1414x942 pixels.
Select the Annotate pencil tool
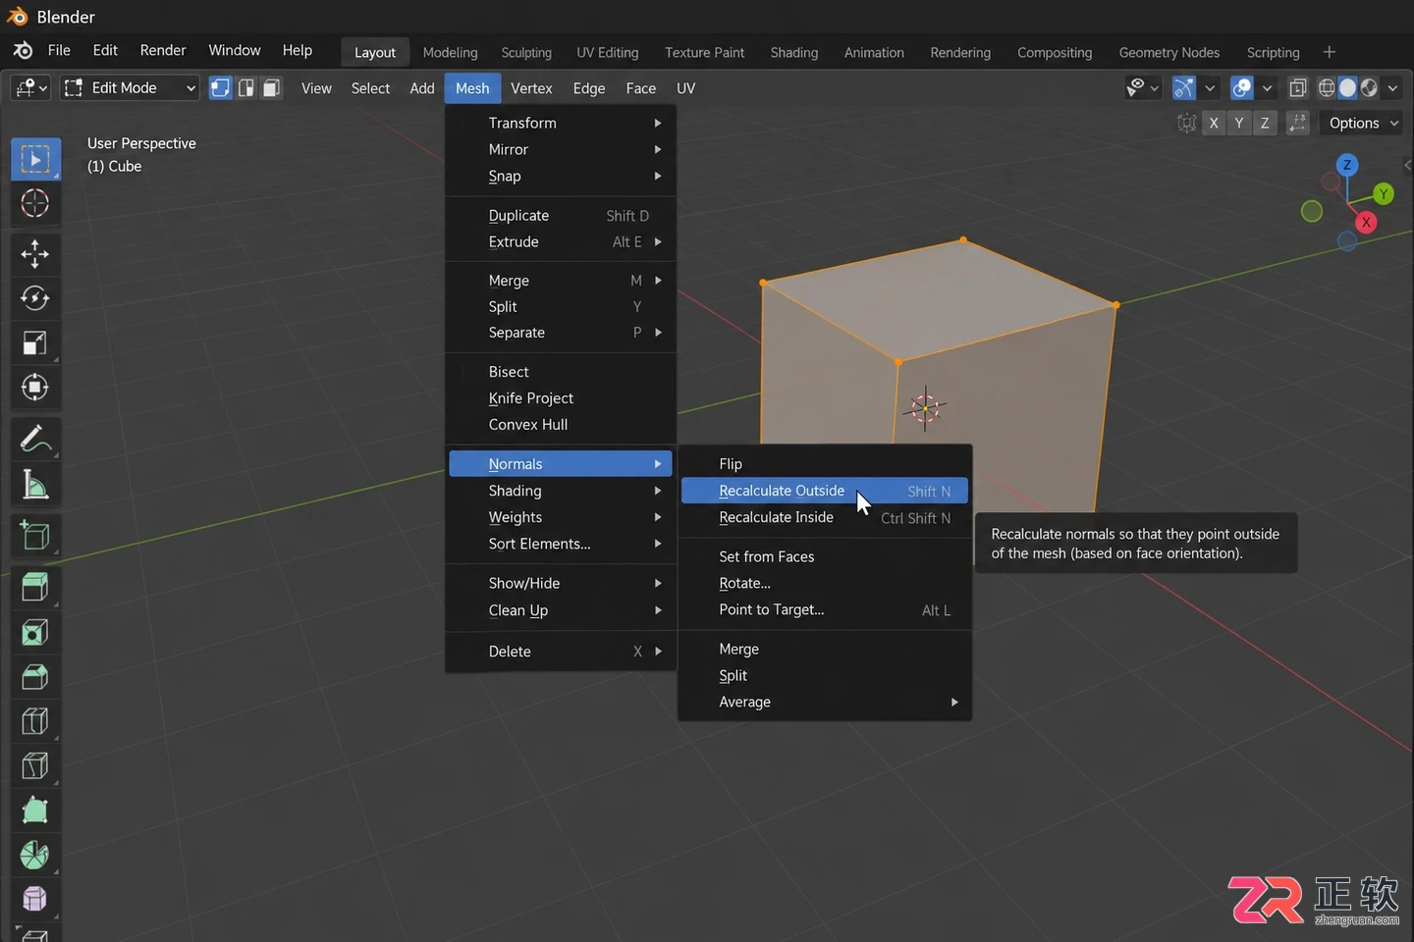[x=35, y=439]
